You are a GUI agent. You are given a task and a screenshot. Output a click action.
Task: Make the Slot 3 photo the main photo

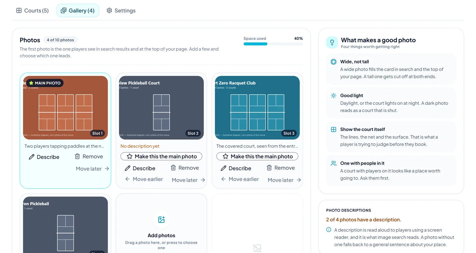coord(257,156)
